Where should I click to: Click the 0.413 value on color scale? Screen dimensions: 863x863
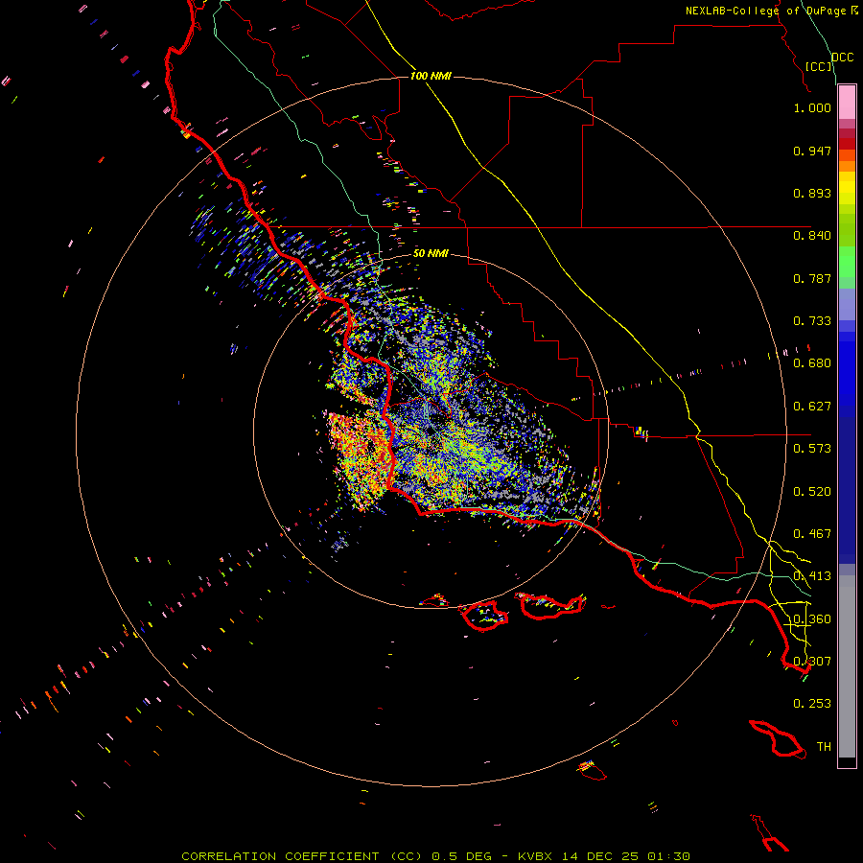pos(812,576)
